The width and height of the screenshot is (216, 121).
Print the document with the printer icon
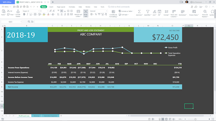[x=24, y=7]
